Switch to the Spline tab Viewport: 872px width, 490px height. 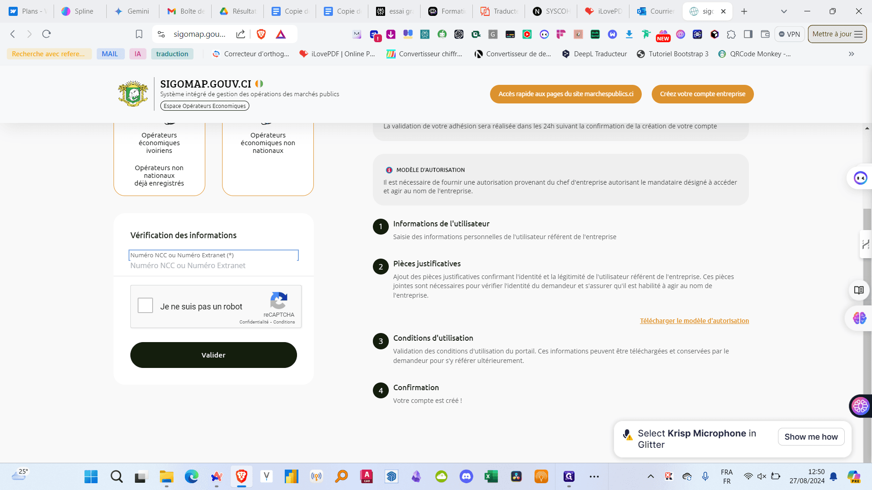click(79, 11)
